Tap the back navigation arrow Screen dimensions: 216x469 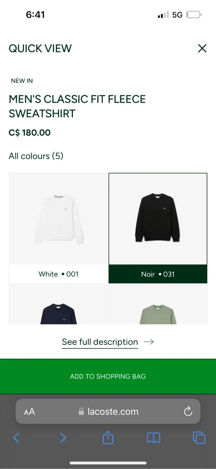pos(16,438)
